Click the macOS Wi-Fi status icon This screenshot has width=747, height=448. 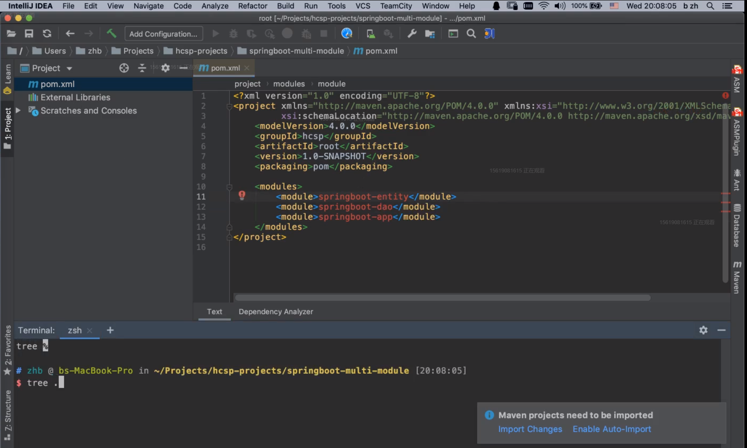pos(544,6)
